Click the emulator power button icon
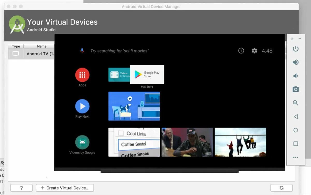Screen dimensions: 311x195 coord(296,49)
